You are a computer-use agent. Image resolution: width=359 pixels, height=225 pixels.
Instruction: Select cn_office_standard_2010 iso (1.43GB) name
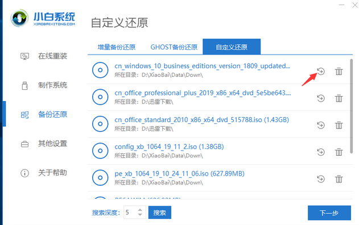202,120
